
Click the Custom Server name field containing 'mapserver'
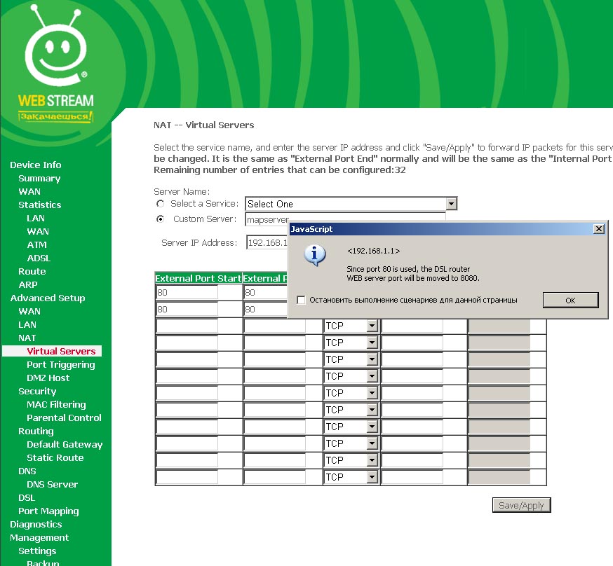pyautogui.click(x=267, y=219)
